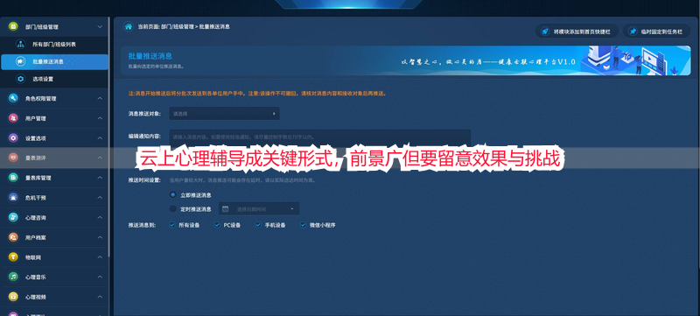Viewport: 700px width, 316px height.
Task: Expand the 角色权限管理 chevron
Action: 100,98
